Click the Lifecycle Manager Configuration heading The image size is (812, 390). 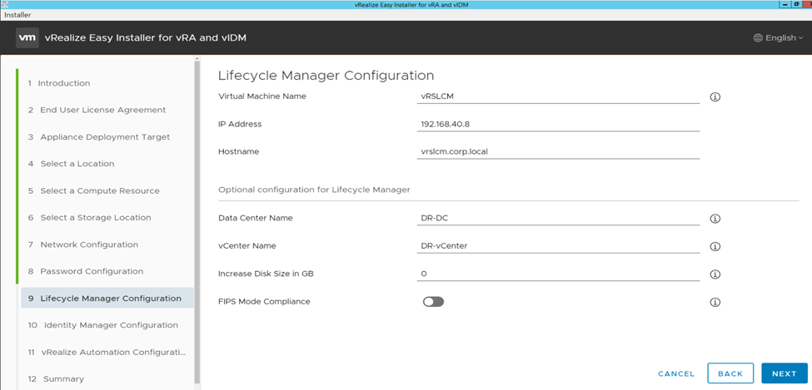coord(326,76)
